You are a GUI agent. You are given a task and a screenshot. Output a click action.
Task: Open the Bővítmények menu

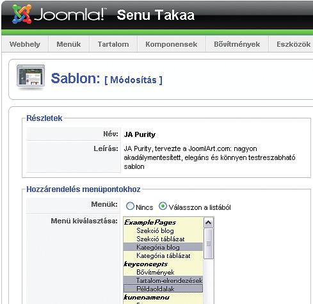pyautogui.click(x=237, y=44)
